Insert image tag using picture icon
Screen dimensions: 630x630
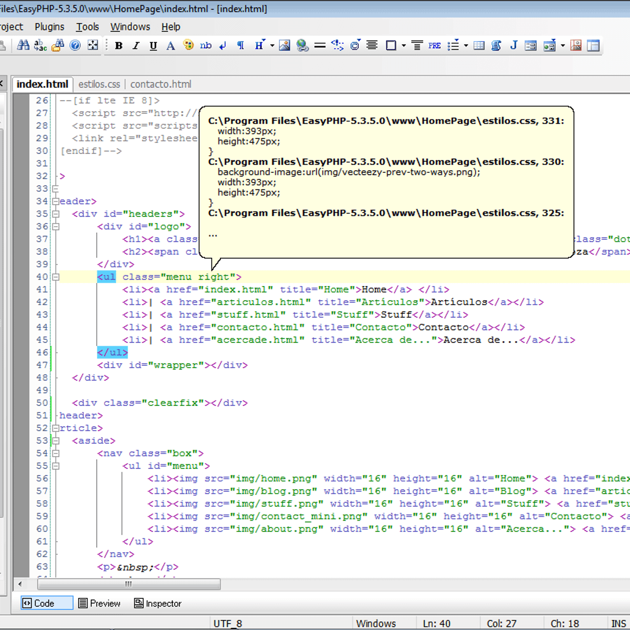click(285, 46)
